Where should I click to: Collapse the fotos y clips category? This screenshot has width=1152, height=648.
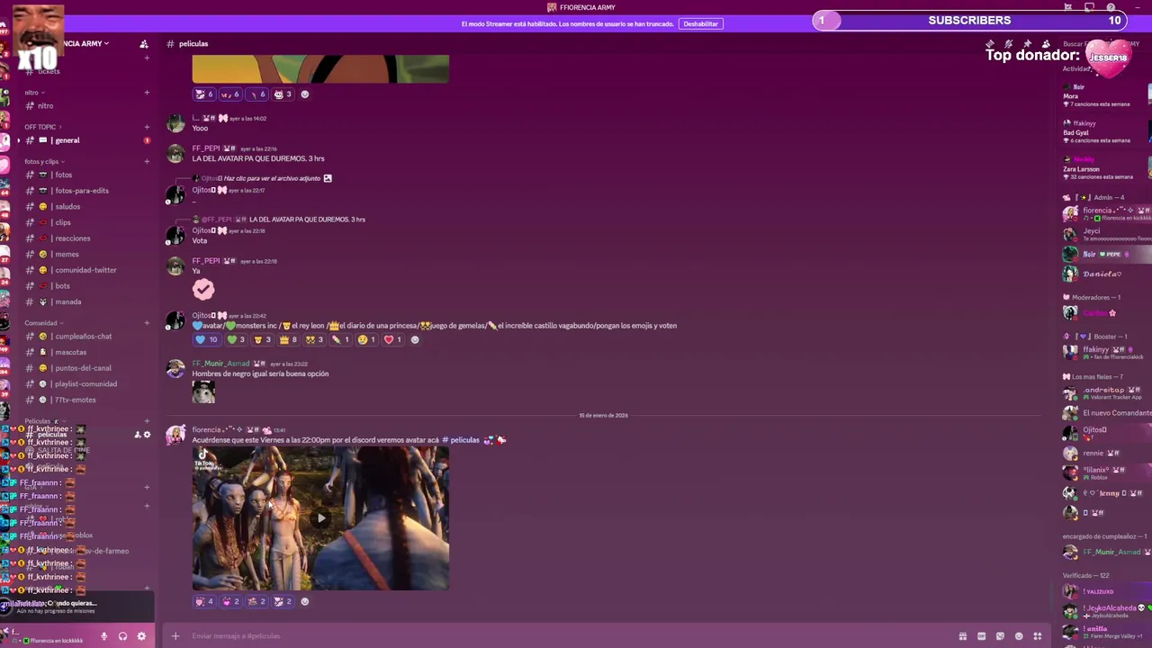click(x=45, y=161)
